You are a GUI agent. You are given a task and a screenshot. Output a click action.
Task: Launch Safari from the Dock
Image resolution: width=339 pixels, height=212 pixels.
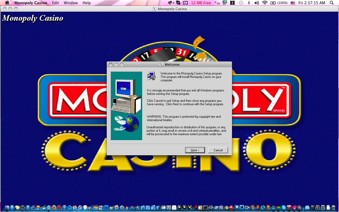[x=49, y=207]
